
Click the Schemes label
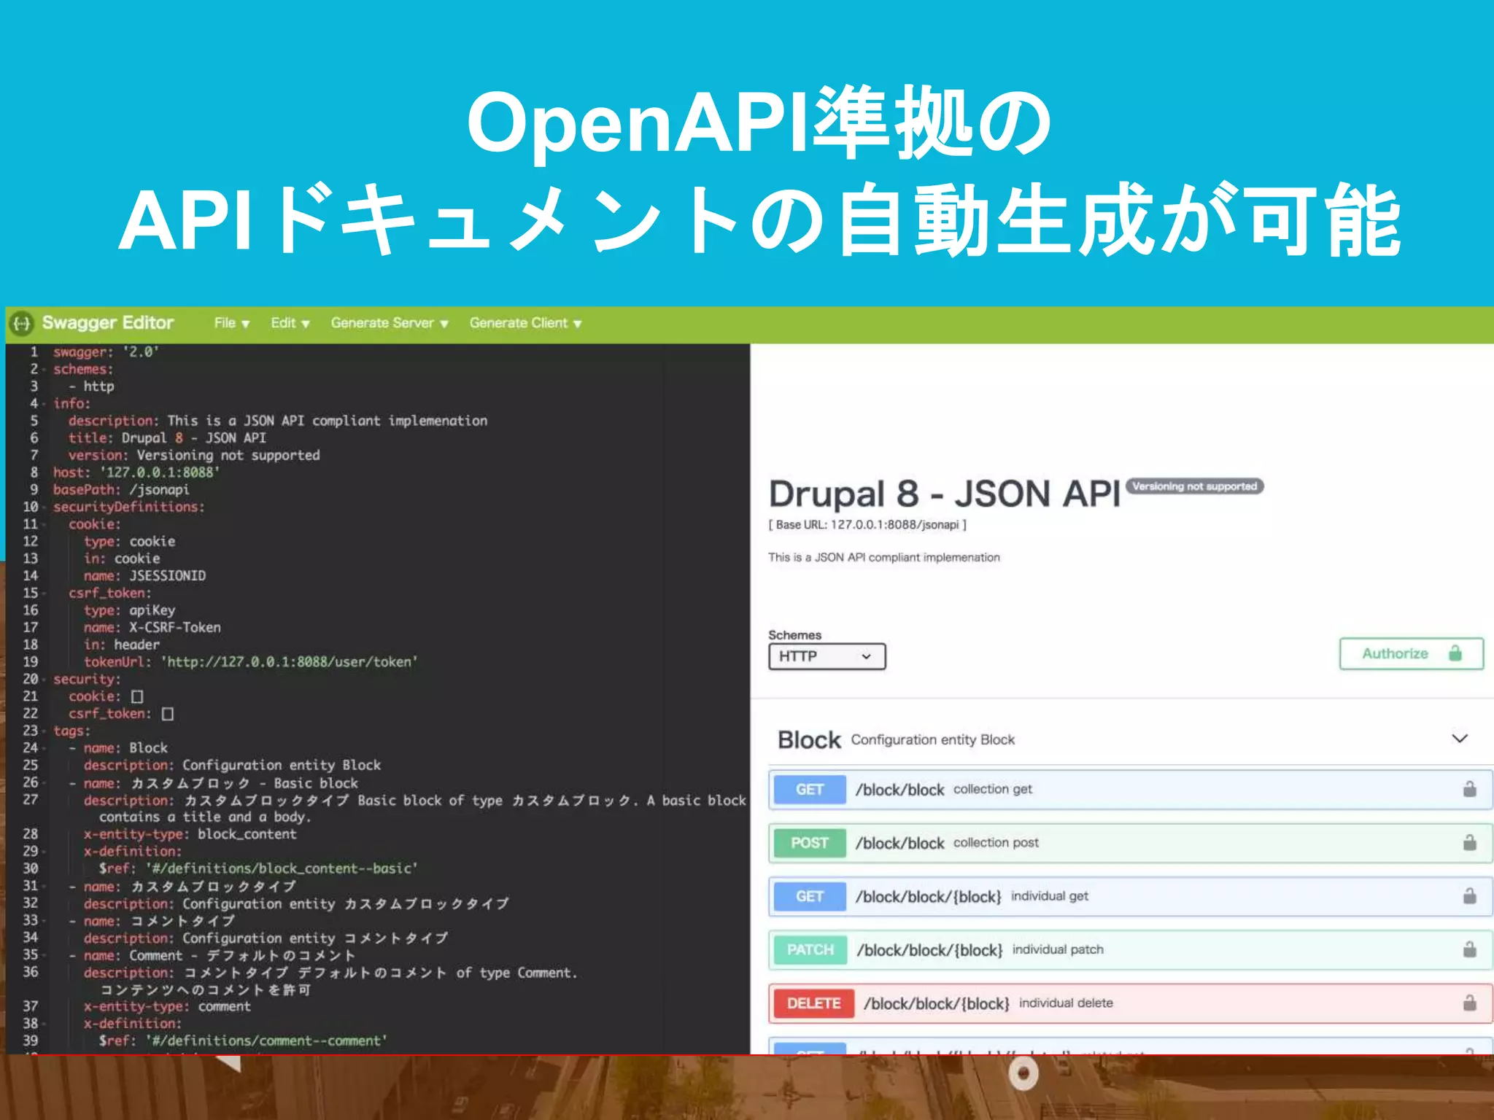click(x=794, y=635)
